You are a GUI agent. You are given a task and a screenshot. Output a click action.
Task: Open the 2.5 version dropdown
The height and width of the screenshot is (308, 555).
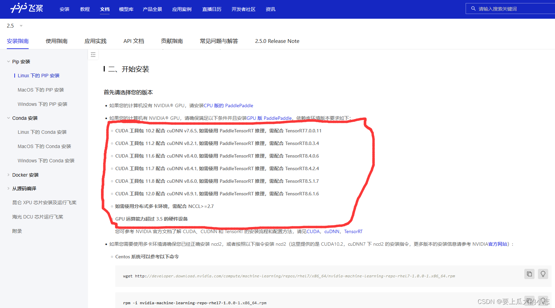coord(15,26)
